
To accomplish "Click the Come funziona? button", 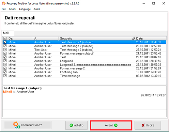I will 27,125.
